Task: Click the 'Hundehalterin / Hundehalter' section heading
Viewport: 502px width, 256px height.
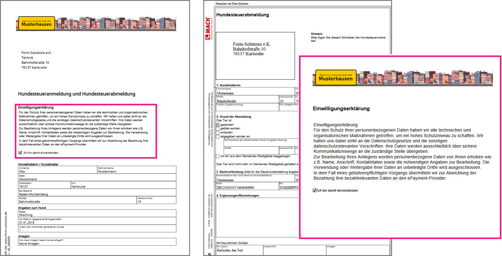Action: tap(38, 164)
